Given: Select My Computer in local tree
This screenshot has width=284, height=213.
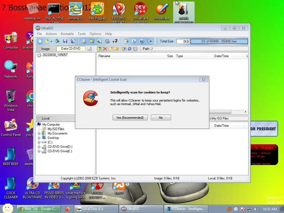Looking at the screenshot, I should tap(51, 125).
